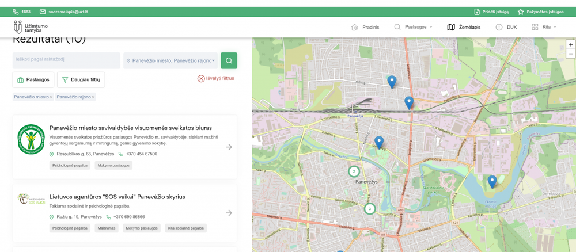The height and width of the screenshot is (252, 576).
Task: Click Psichologinė pagalba tag on SOS vaikai card
Action: (70, 228)
